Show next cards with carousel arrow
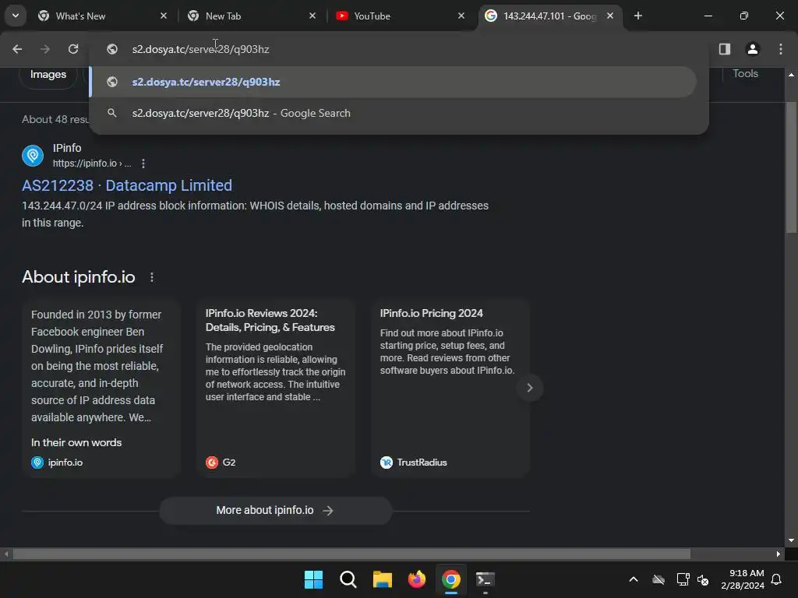This screenshot has width=798, height=598. tap(530, 388)
